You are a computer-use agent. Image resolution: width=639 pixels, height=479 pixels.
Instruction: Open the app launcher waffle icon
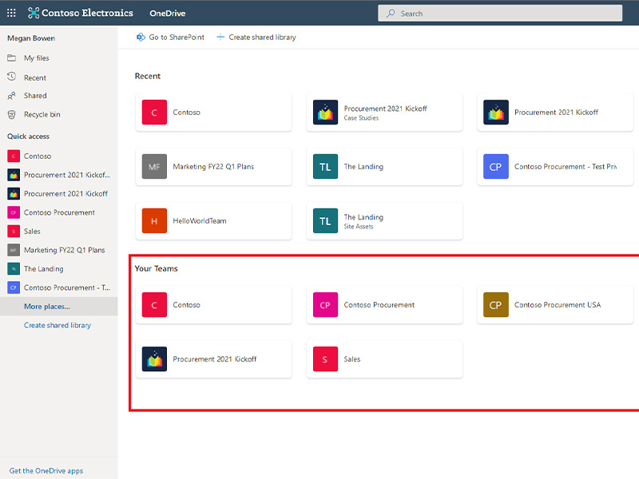click(11, 13)
